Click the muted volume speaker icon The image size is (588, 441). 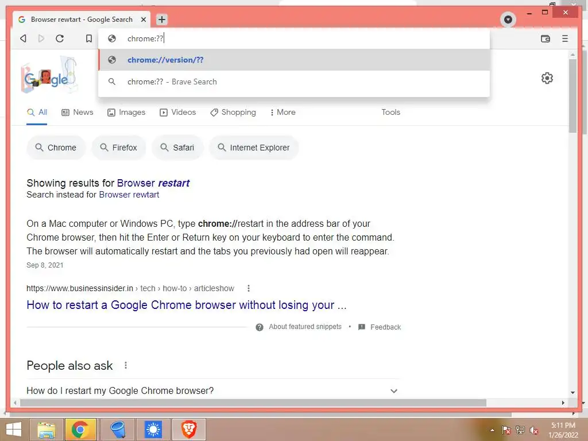[x=533, y=430]
